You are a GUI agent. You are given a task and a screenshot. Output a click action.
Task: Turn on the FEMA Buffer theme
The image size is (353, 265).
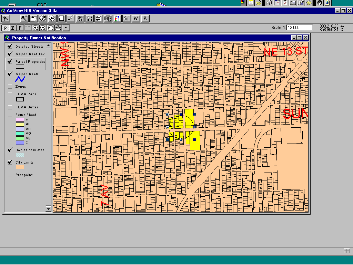click(x=10, y=107)
